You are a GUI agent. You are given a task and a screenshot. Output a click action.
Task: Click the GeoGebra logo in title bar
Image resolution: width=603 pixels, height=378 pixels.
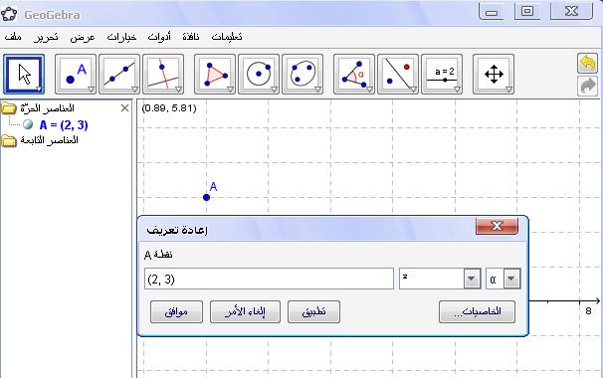(x=9, y=15)
